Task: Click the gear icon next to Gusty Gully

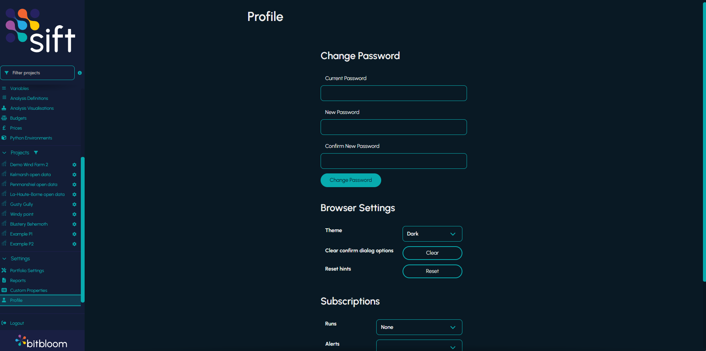Action: (74, 204)
